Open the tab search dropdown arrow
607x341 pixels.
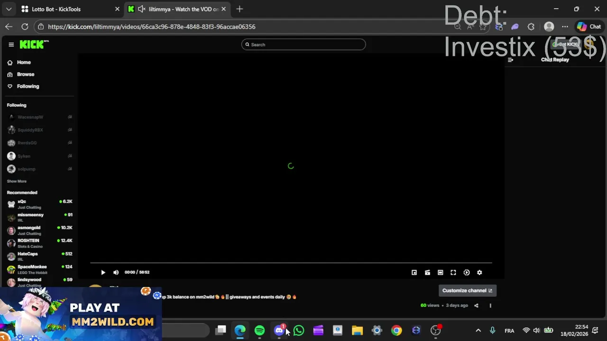click(9, 9)
